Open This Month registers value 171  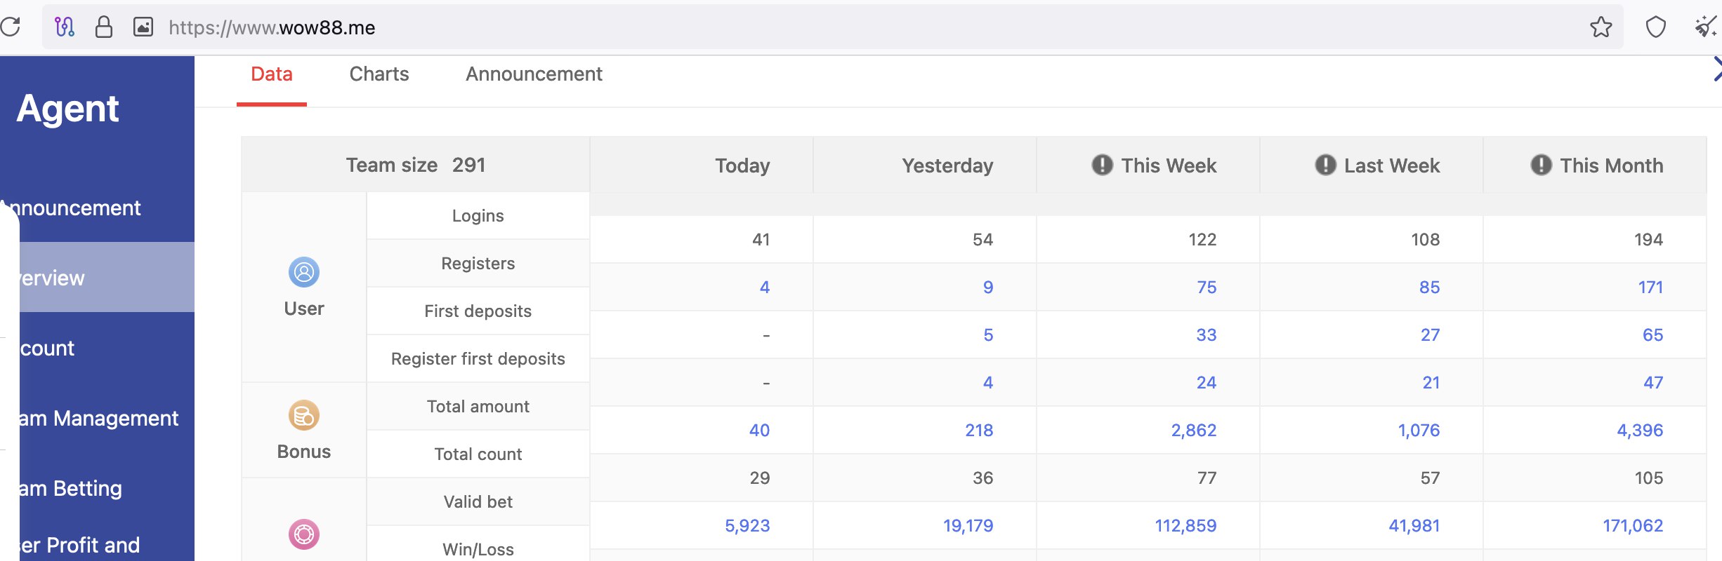[x=1650, y=288]
